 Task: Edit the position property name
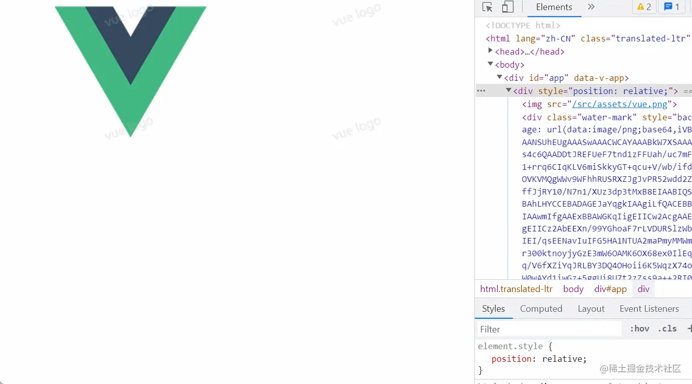coord(511,359)
